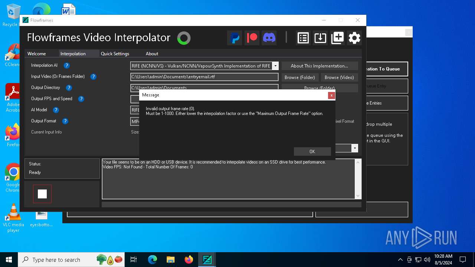This screenshot has width=475, height=267.
Task: Click the help icon beside Interpolation AI
Action: pyautogui.click(x=66, y=66)
